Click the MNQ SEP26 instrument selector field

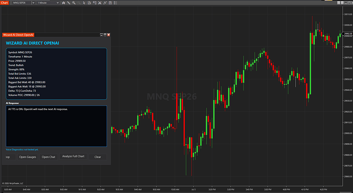tap(21, 3)
